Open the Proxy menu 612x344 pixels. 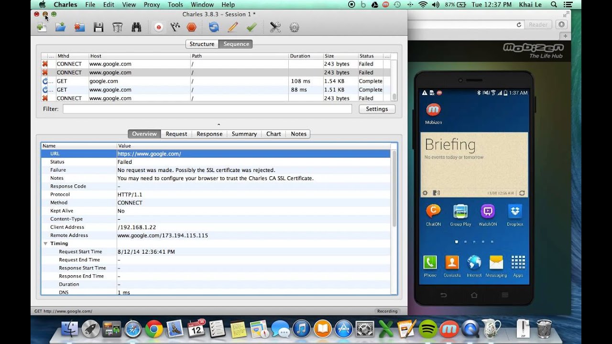(x=152, y=4)
